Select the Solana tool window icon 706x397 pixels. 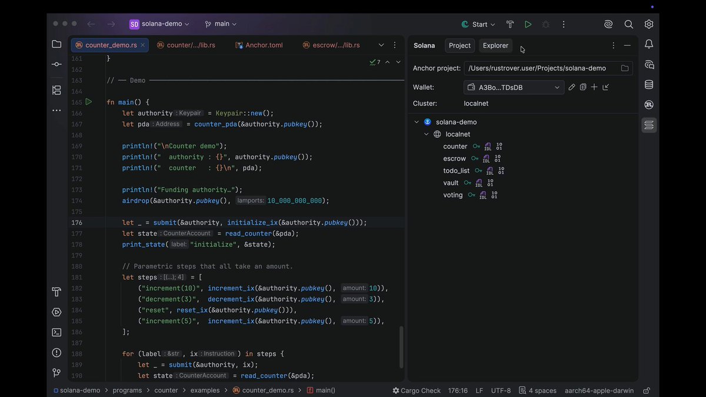(649, 125)
